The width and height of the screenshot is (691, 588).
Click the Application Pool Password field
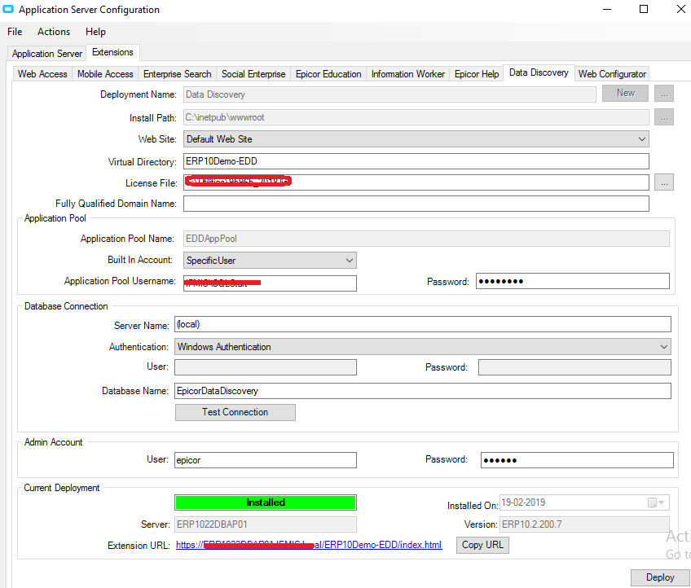tap(573, 281)
